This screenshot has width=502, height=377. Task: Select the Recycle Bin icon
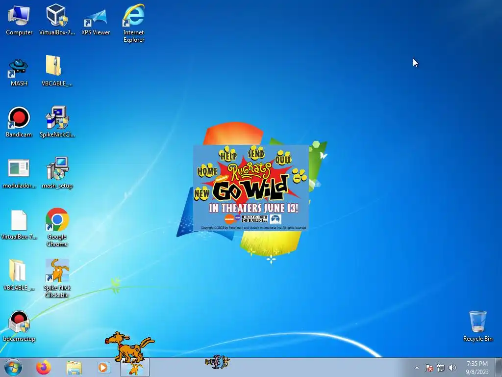477,326
